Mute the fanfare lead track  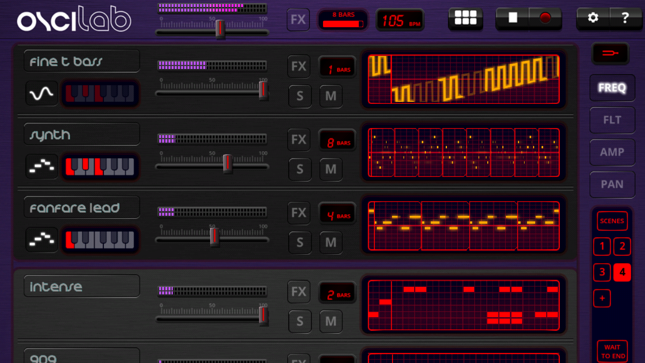pos(331,243)
